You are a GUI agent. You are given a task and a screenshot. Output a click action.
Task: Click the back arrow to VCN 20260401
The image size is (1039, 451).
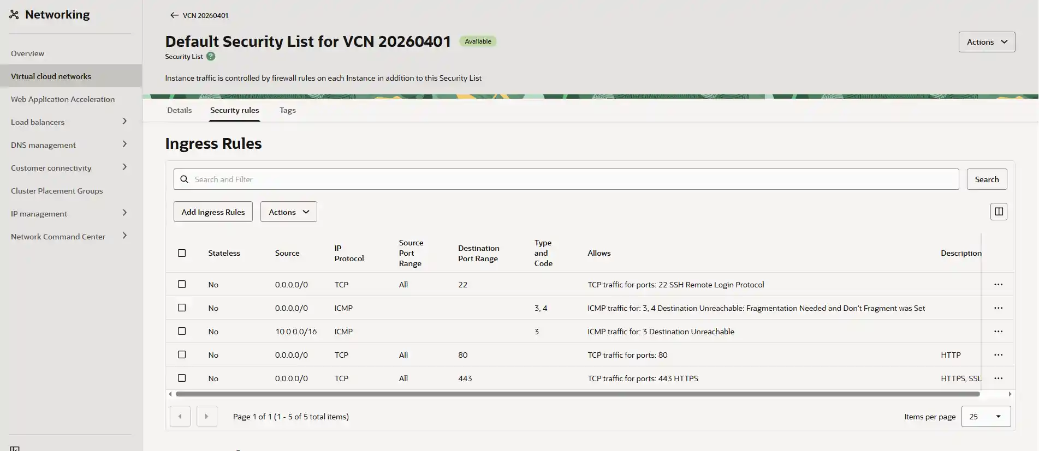pyautogui.click(x=174, y=15)
